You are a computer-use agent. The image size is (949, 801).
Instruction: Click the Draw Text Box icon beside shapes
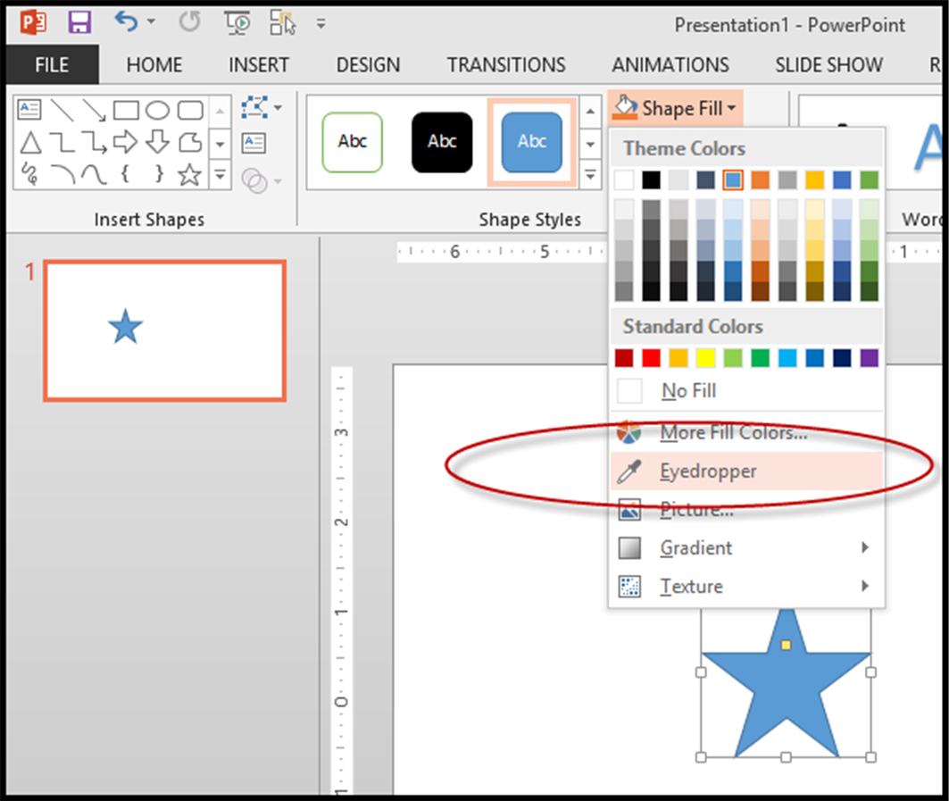click(x=254, y=144)
